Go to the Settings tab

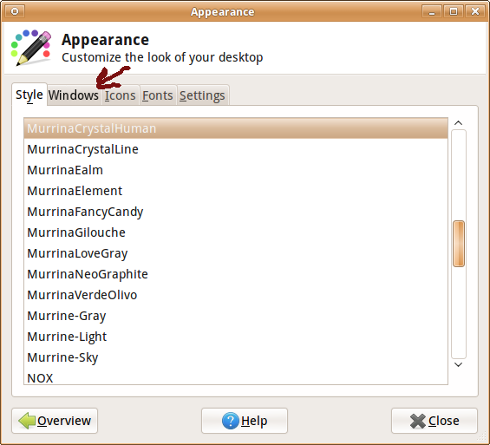coord(202,95)
